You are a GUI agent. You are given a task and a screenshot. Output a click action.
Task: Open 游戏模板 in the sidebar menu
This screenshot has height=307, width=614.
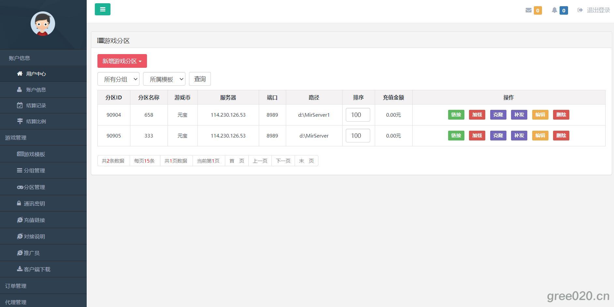point(34,154)
